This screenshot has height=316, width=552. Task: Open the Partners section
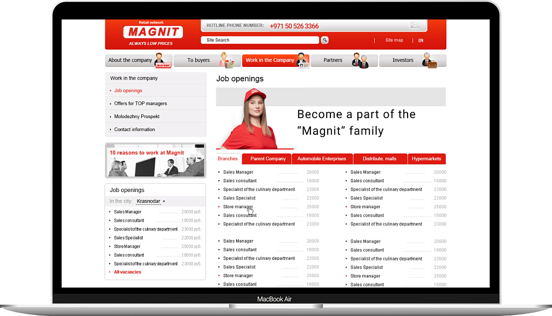click(344, 60)
